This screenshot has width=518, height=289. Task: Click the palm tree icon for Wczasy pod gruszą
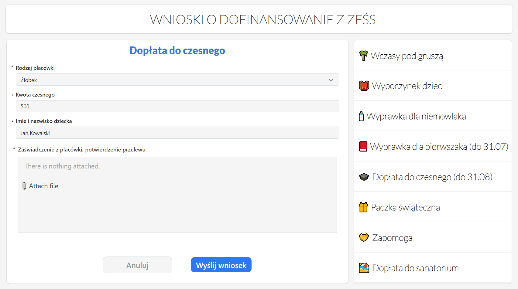(363, 56)
